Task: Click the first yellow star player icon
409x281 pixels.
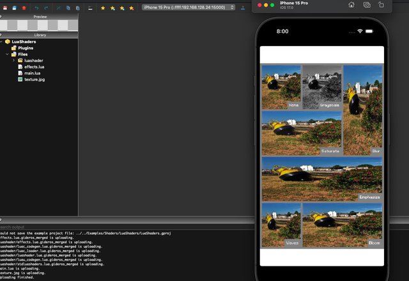Action: click(103, 8)
